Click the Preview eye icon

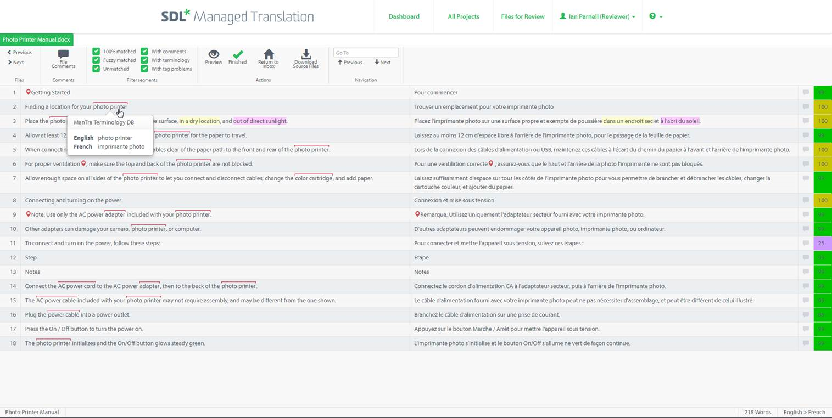click(214, 54)
